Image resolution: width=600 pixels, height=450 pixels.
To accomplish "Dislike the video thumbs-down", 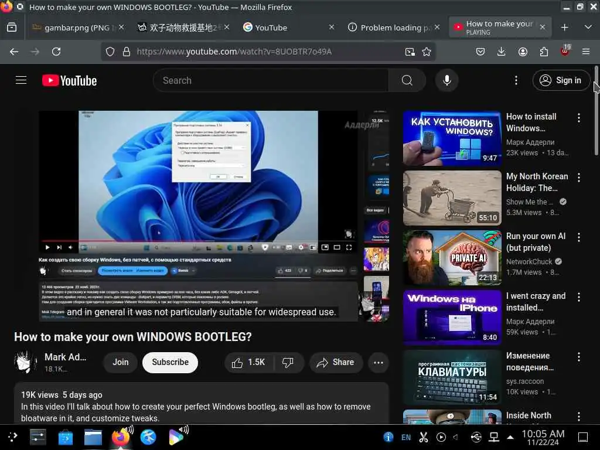I will pyautogui.click(x=288, y=362).
